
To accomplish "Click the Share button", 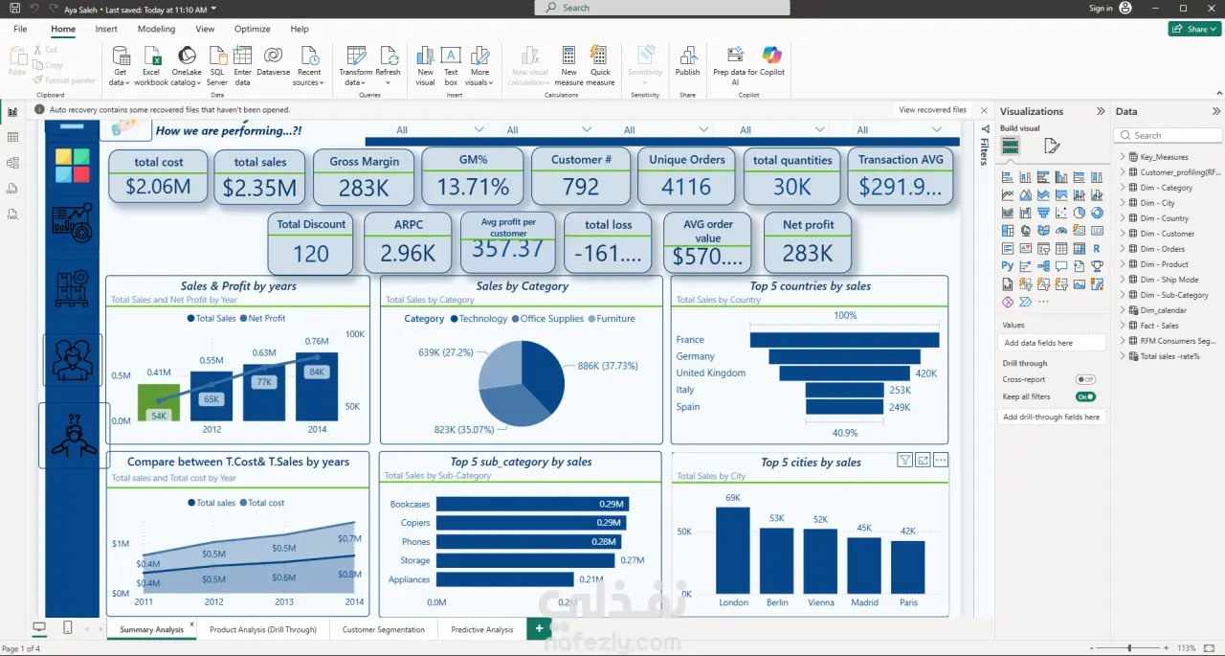I will point(1193,29).
